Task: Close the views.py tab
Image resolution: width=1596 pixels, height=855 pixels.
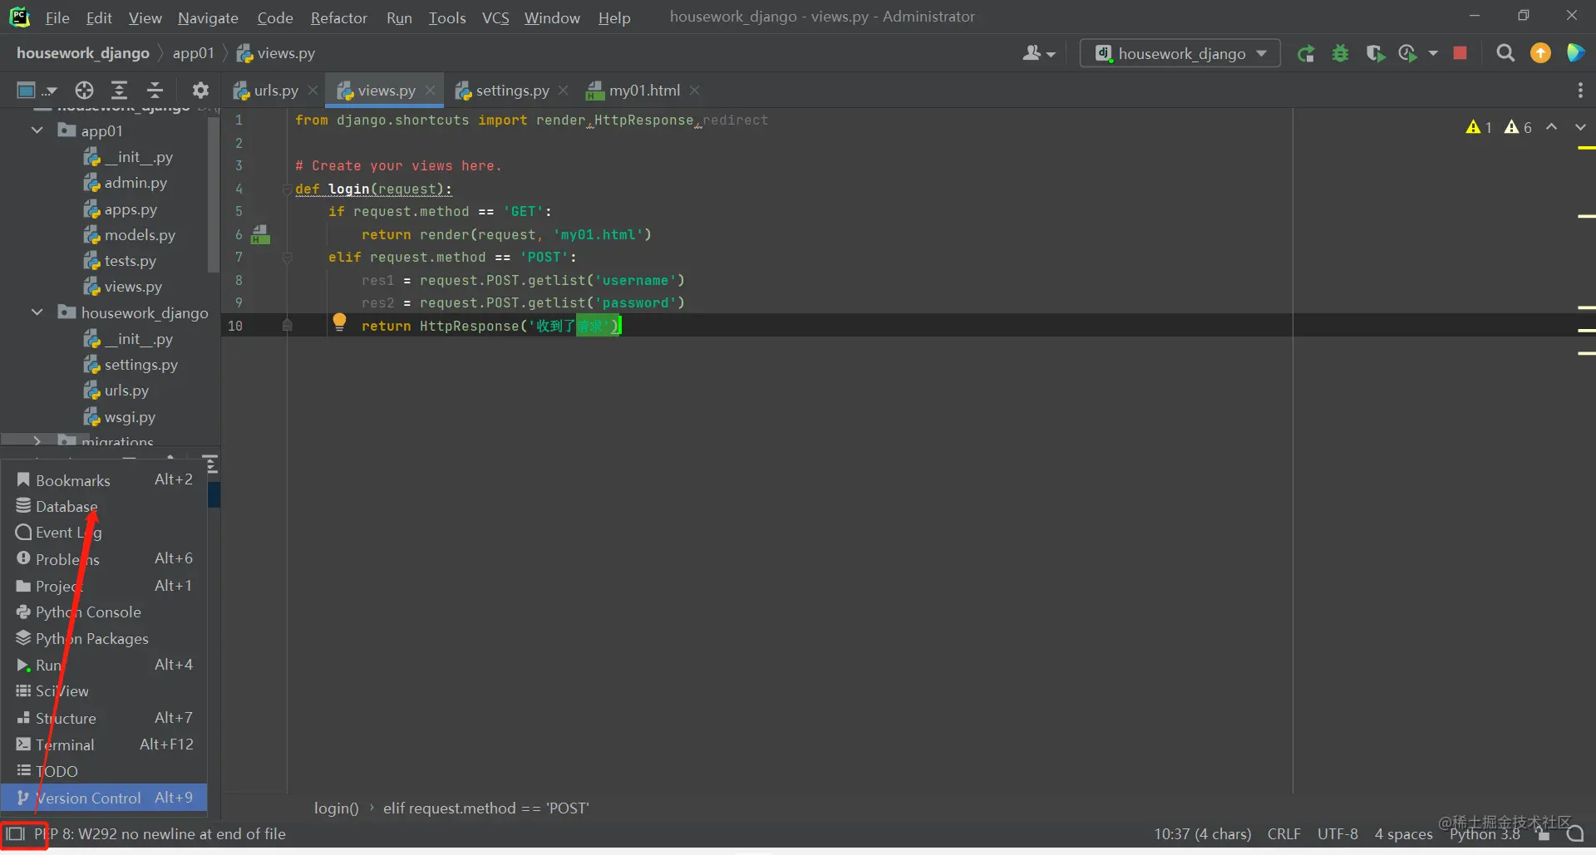Action: click(430, 90)
